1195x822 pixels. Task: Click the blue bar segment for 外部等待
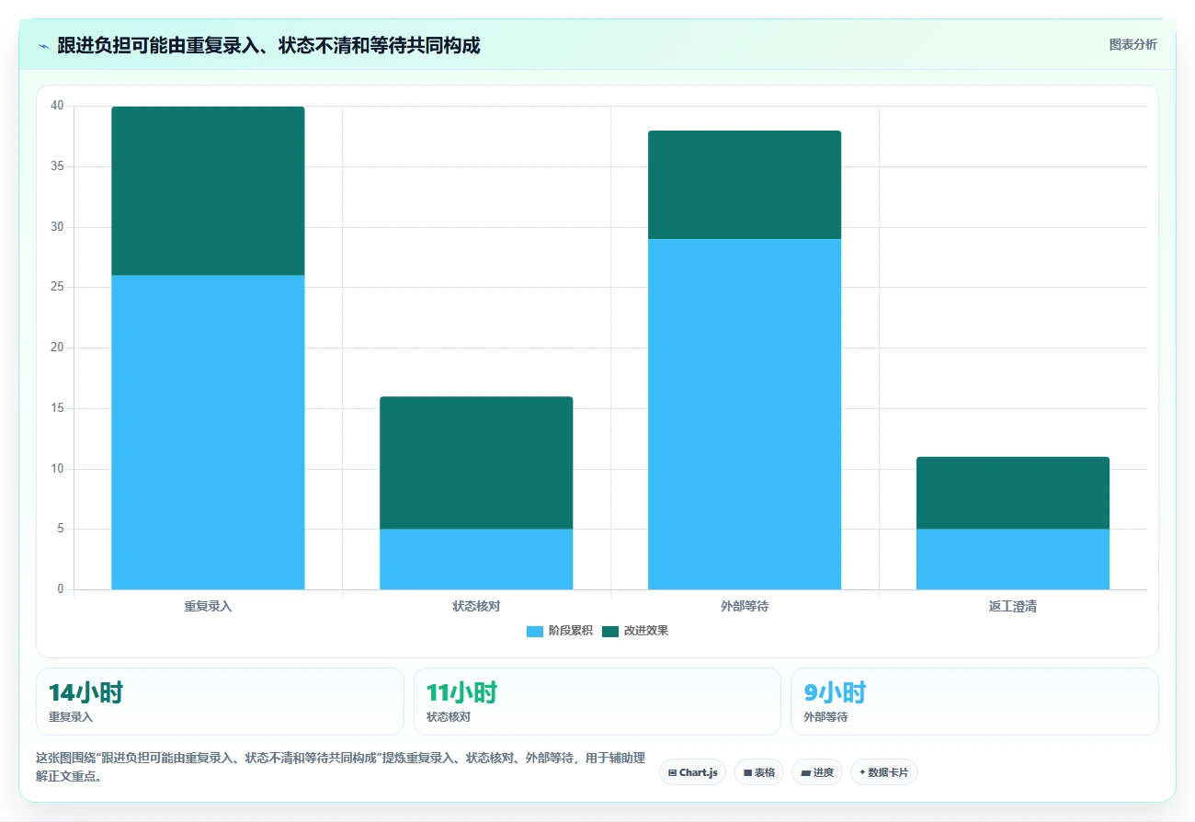pos(745,414)
